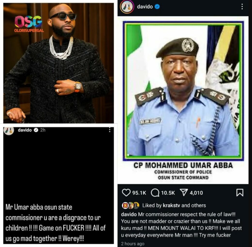Image resolution: width=252 pixels, height=247 pixels.
Task: Tap davido's avatar in the story header
Action: pyautogui.click(x=9, y=130)
